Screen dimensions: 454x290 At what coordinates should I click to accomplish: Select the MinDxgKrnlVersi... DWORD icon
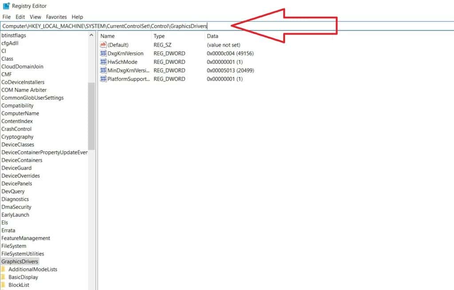point(103,70)
